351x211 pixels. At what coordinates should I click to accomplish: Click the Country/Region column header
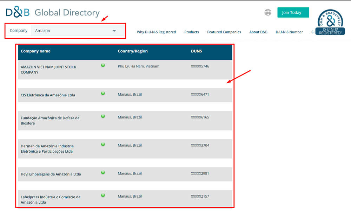(133, 51)
